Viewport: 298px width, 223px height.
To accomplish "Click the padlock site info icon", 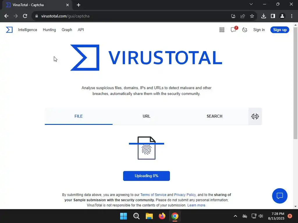I will pyautogui.click(x=37, y=16).
